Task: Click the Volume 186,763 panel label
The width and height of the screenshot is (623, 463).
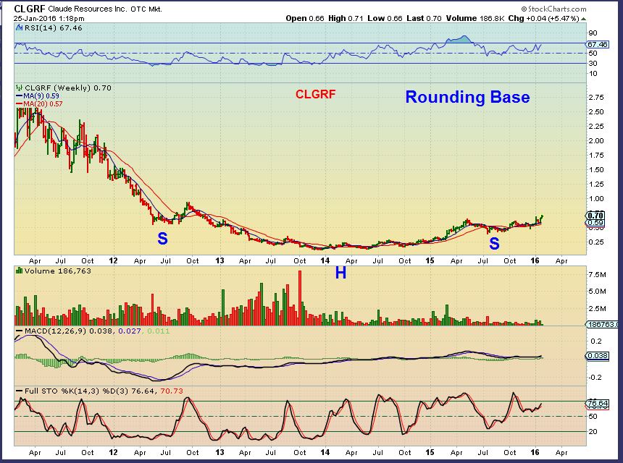Action: click(x=58, y=271)
